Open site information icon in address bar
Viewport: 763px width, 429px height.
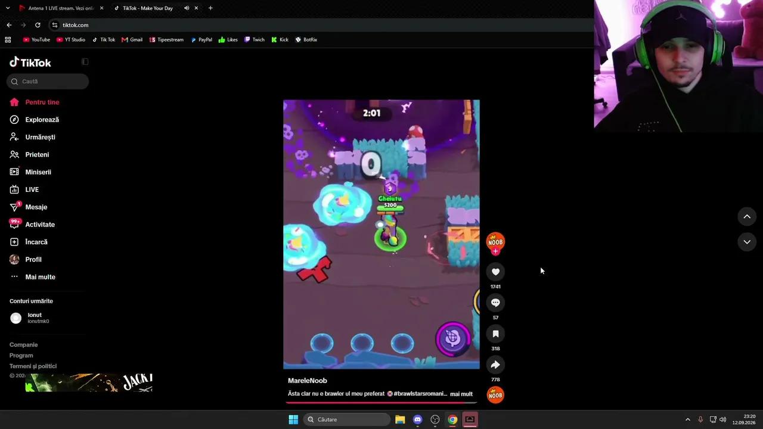55,25
